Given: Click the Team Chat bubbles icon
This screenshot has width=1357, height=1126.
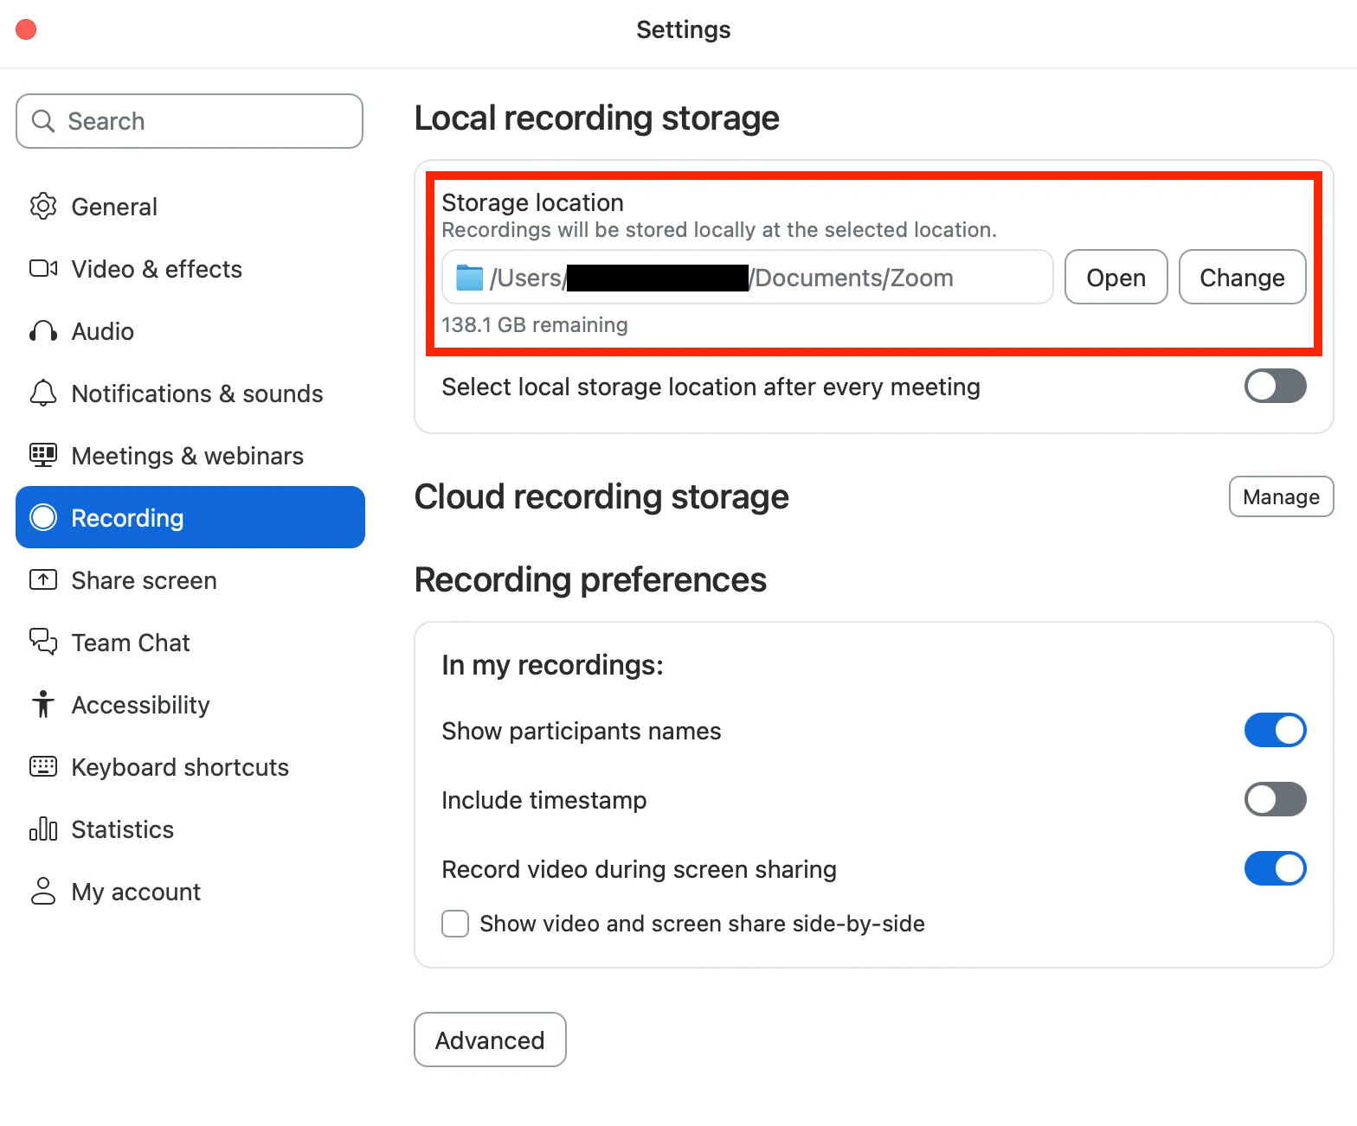Looking at the screenshot, I should 43,642.
